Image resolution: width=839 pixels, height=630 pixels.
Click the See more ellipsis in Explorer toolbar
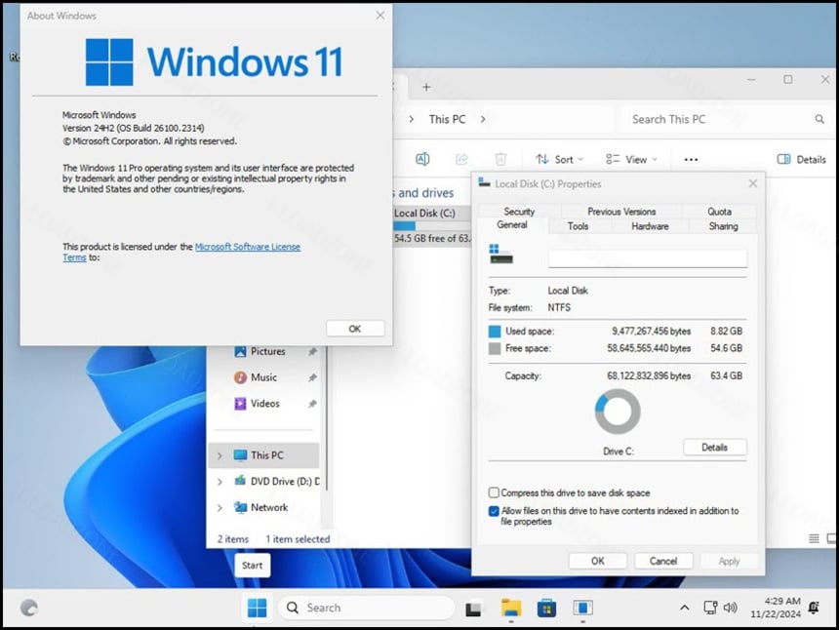[691, 159]
